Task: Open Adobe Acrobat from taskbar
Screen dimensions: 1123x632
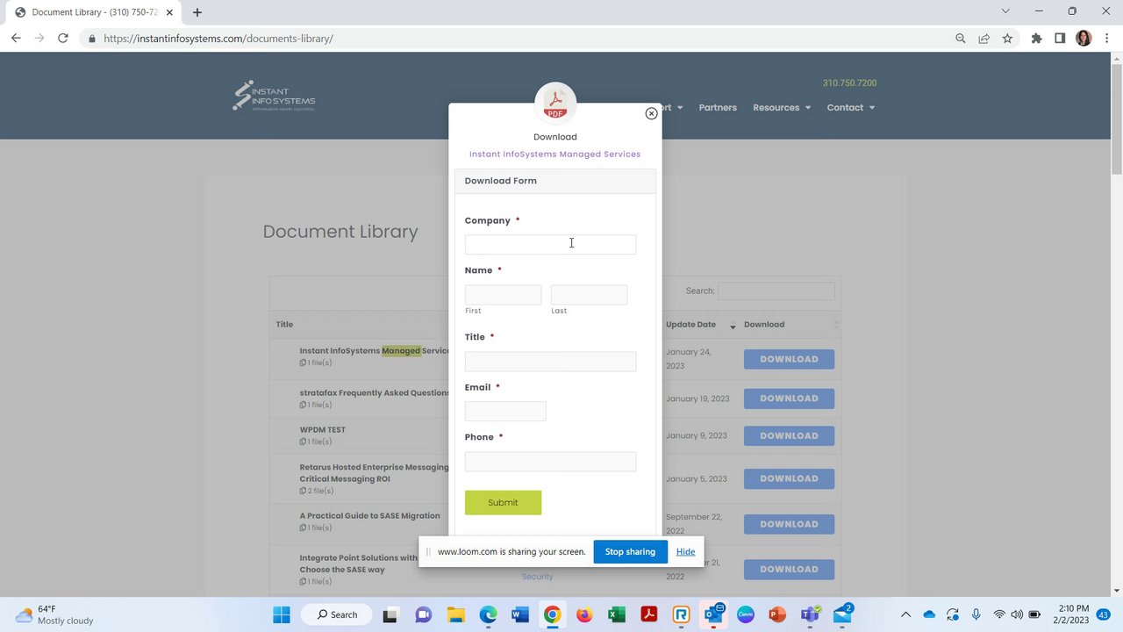Action: [648, 614]
